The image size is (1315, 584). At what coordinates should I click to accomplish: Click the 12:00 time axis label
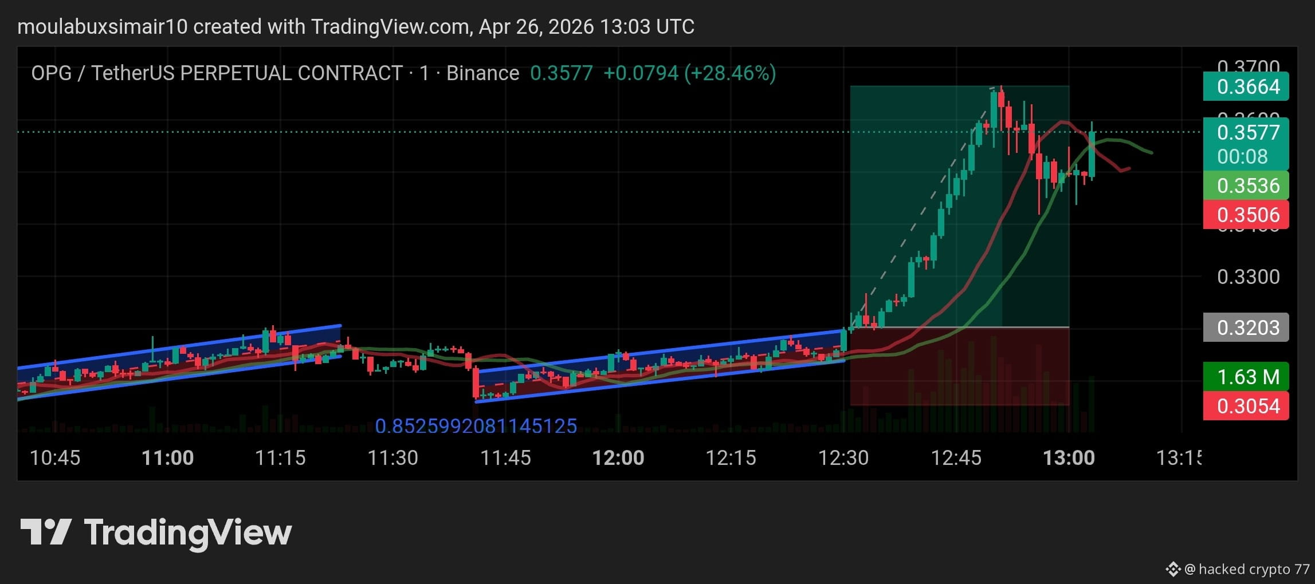[x=618, y=458]
